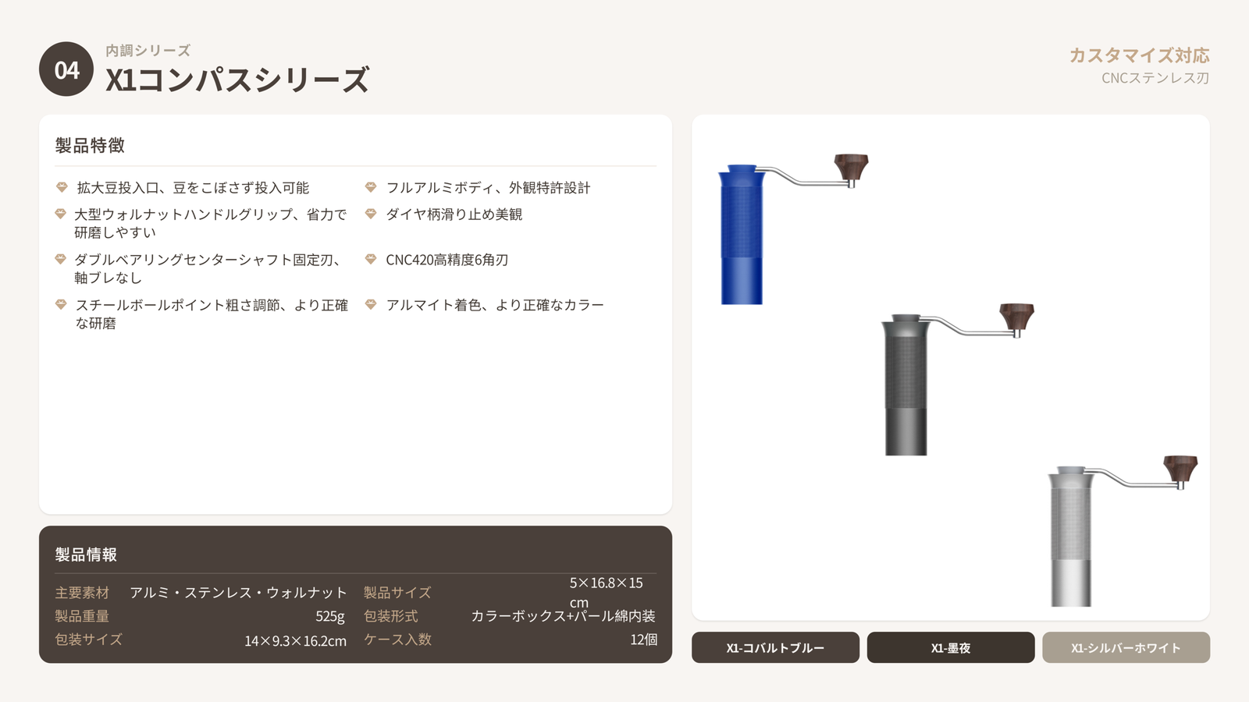Click the カスタマイズ対応 label
The image size is (1249, 702).
click(x=1139, y=55)
